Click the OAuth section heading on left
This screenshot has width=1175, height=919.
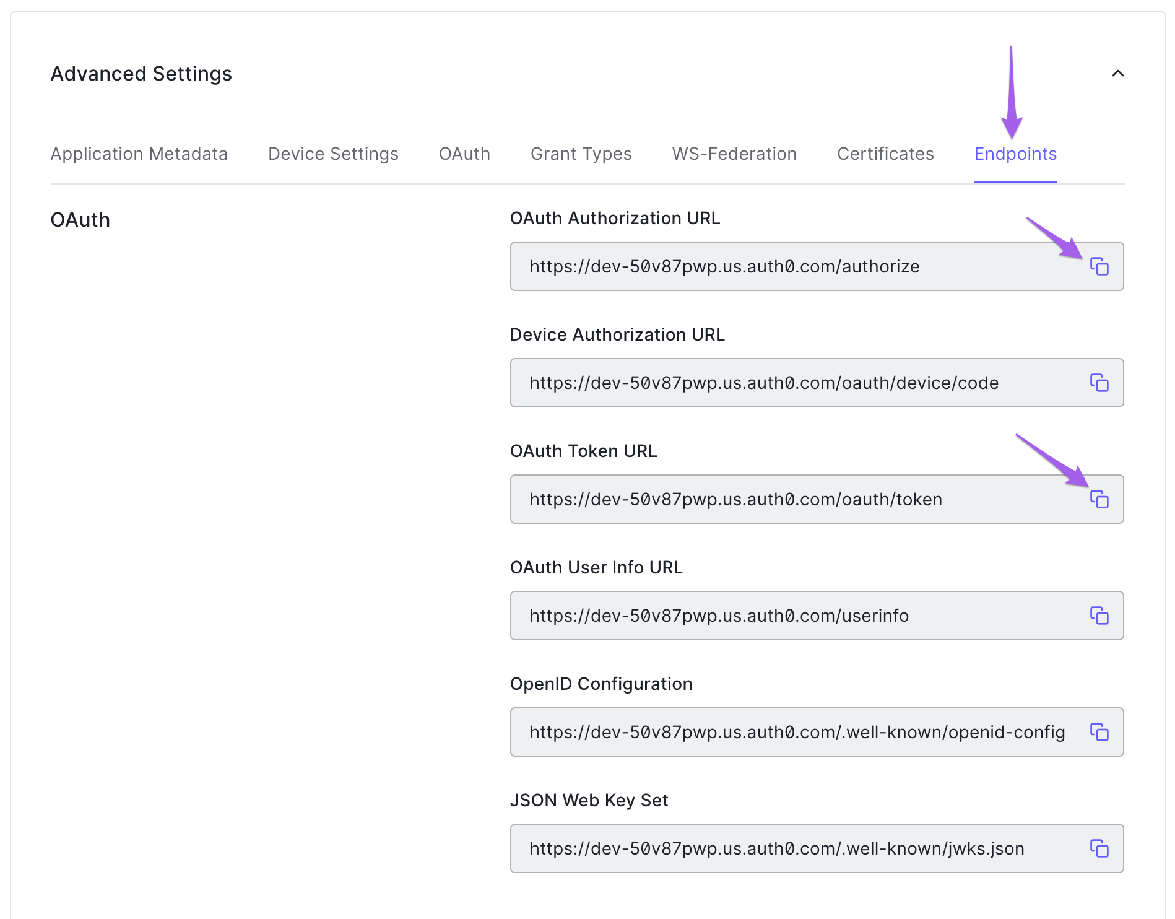[80, 220]
